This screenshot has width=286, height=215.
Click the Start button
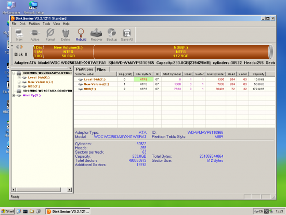7,211
